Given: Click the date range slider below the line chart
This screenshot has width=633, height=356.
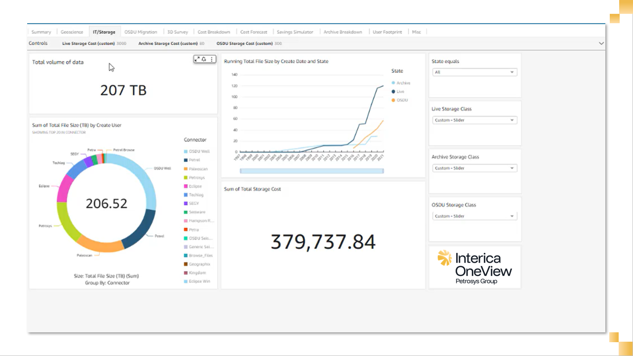Looking at the screenshot, I should (311, 170).
